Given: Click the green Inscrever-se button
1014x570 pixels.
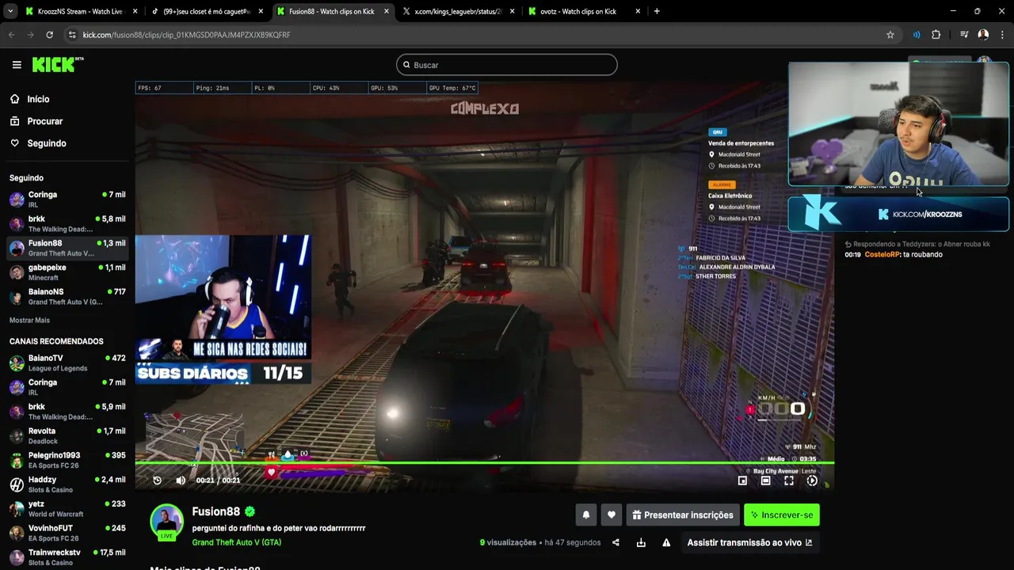Looking at the screenshot, I should tap(782, 515).
